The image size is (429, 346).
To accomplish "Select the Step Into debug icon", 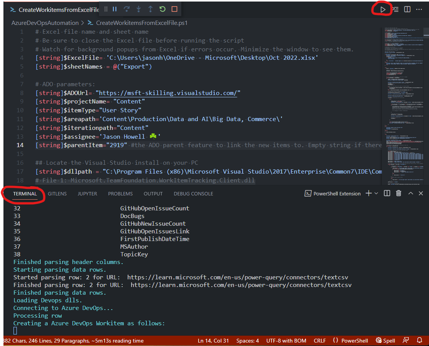I will pos(138,9).
